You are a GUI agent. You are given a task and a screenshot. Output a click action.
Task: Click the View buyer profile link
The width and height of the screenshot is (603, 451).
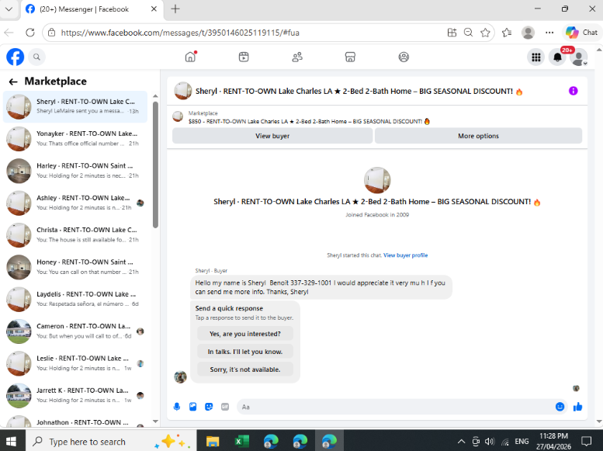[405, 255]
